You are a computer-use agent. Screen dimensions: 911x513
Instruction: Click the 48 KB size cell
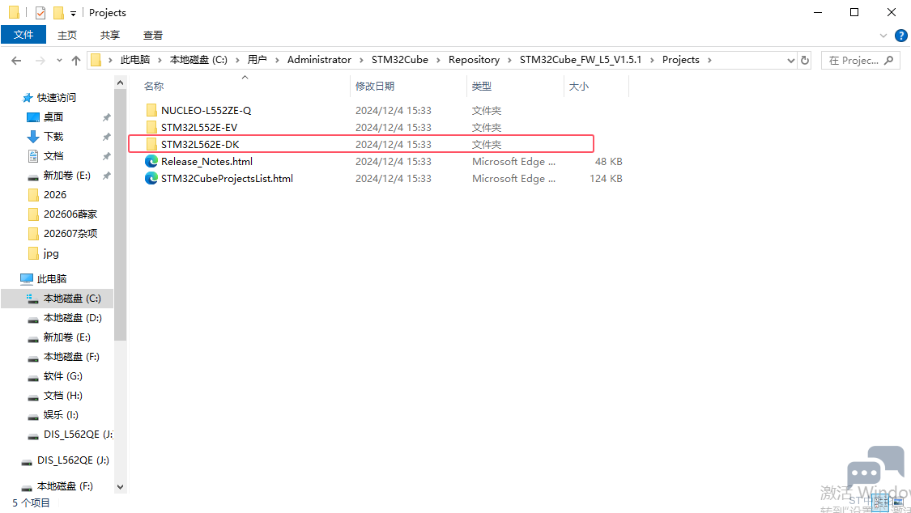[x=609, y=161]
